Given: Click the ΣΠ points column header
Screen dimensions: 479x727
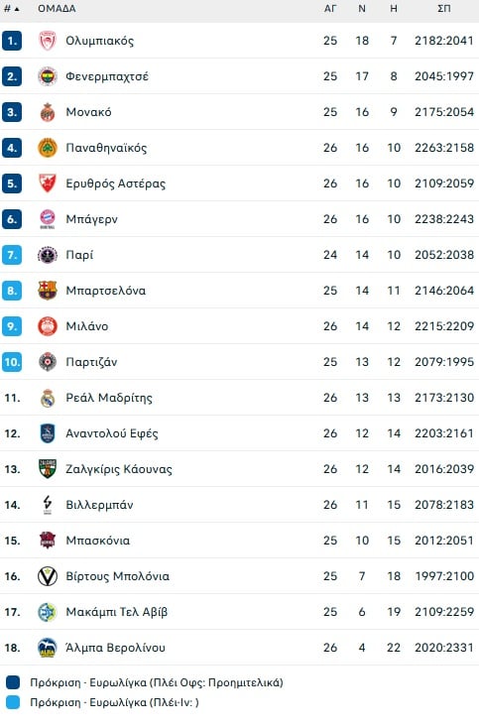Looking at the screenshot, I should point(444,9).
